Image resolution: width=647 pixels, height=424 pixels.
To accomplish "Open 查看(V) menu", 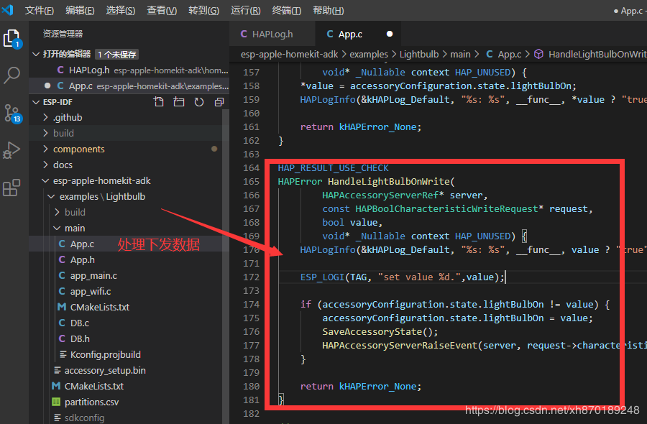I will [162, 10].
